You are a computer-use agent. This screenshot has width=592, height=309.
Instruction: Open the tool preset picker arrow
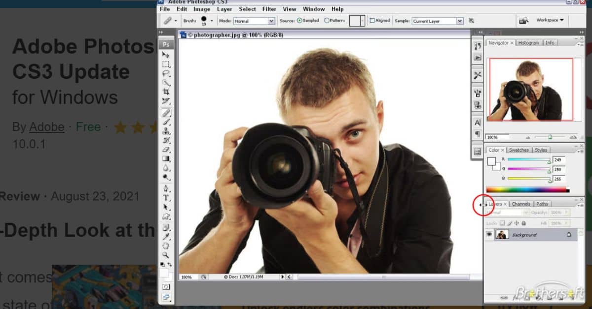pos(176,21)
